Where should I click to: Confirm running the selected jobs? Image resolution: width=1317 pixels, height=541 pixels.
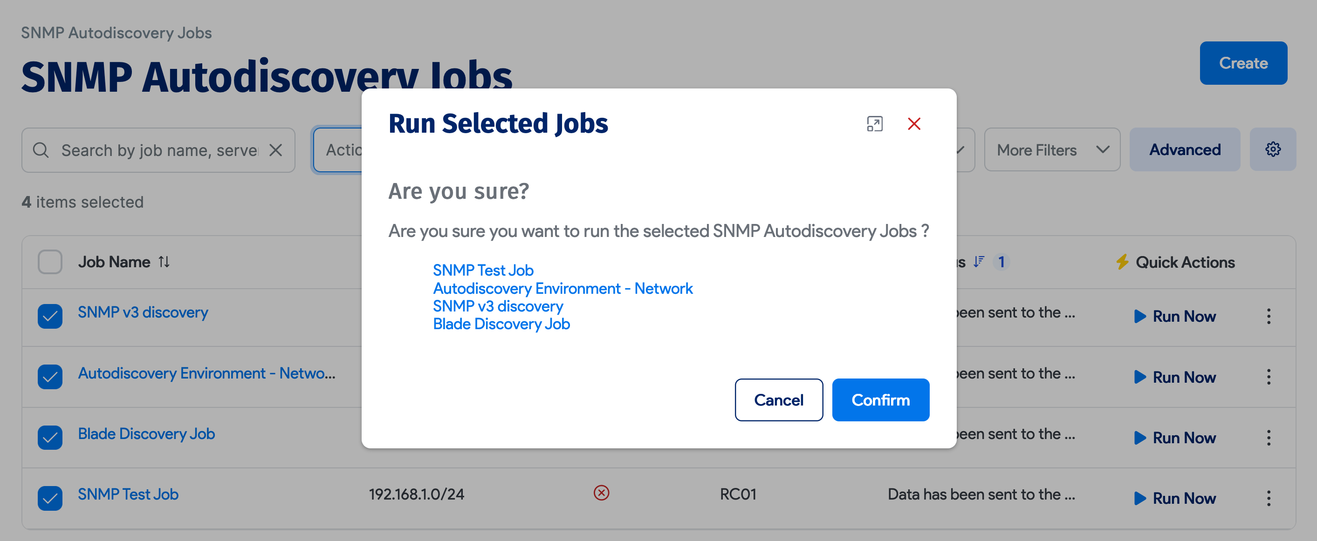point(880,400)
